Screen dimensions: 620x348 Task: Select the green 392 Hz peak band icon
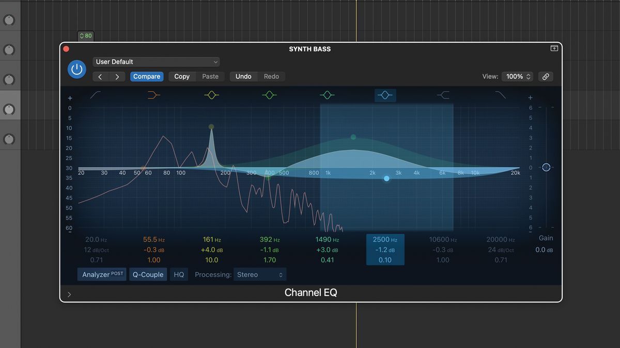(269, 94)
